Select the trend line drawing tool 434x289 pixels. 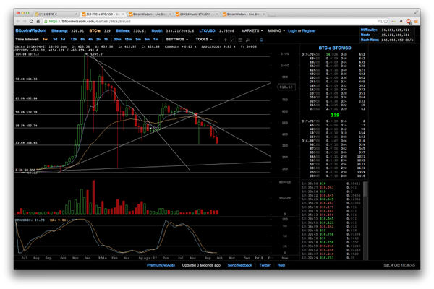tap(233, 40)
